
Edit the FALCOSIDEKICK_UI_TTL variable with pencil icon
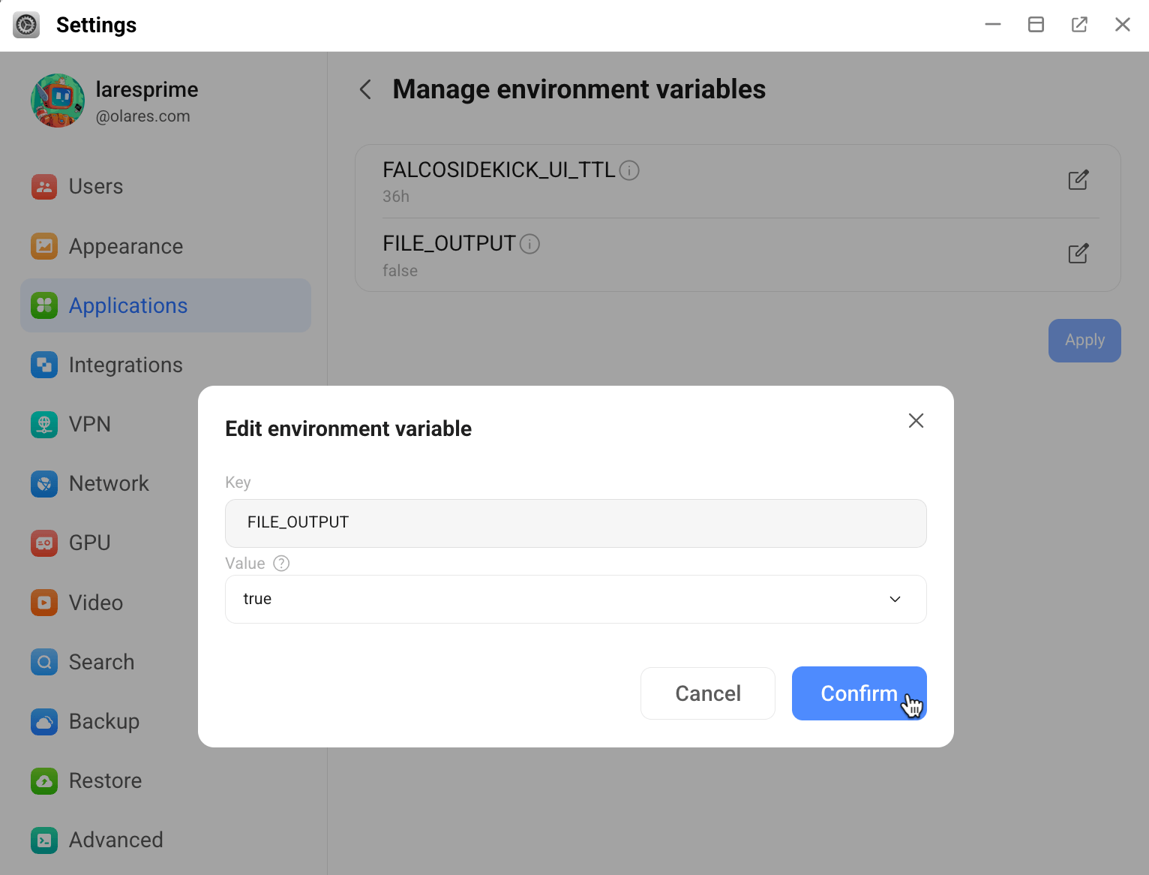click(x=1078, y=180)
